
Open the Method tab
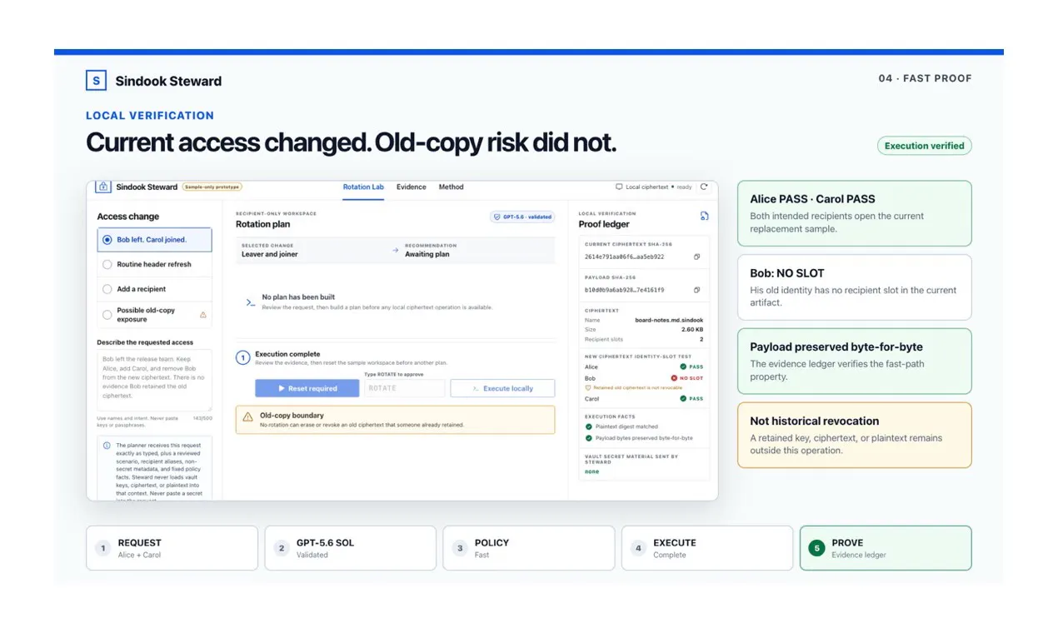point(452,187)
